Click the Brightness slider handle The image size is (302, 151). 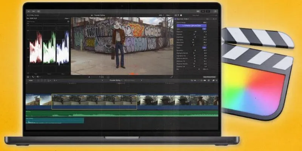(195, 37)
